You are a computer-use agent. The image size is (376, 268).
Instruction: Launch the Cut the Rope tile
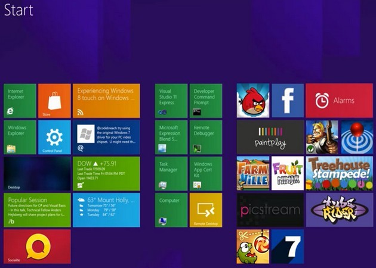pyautogui.click(x=253, y=247)
